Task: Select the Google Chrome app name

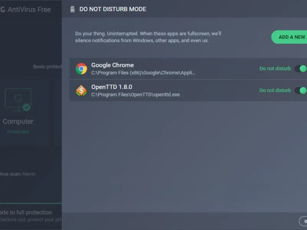Action: tap(112, 65)
